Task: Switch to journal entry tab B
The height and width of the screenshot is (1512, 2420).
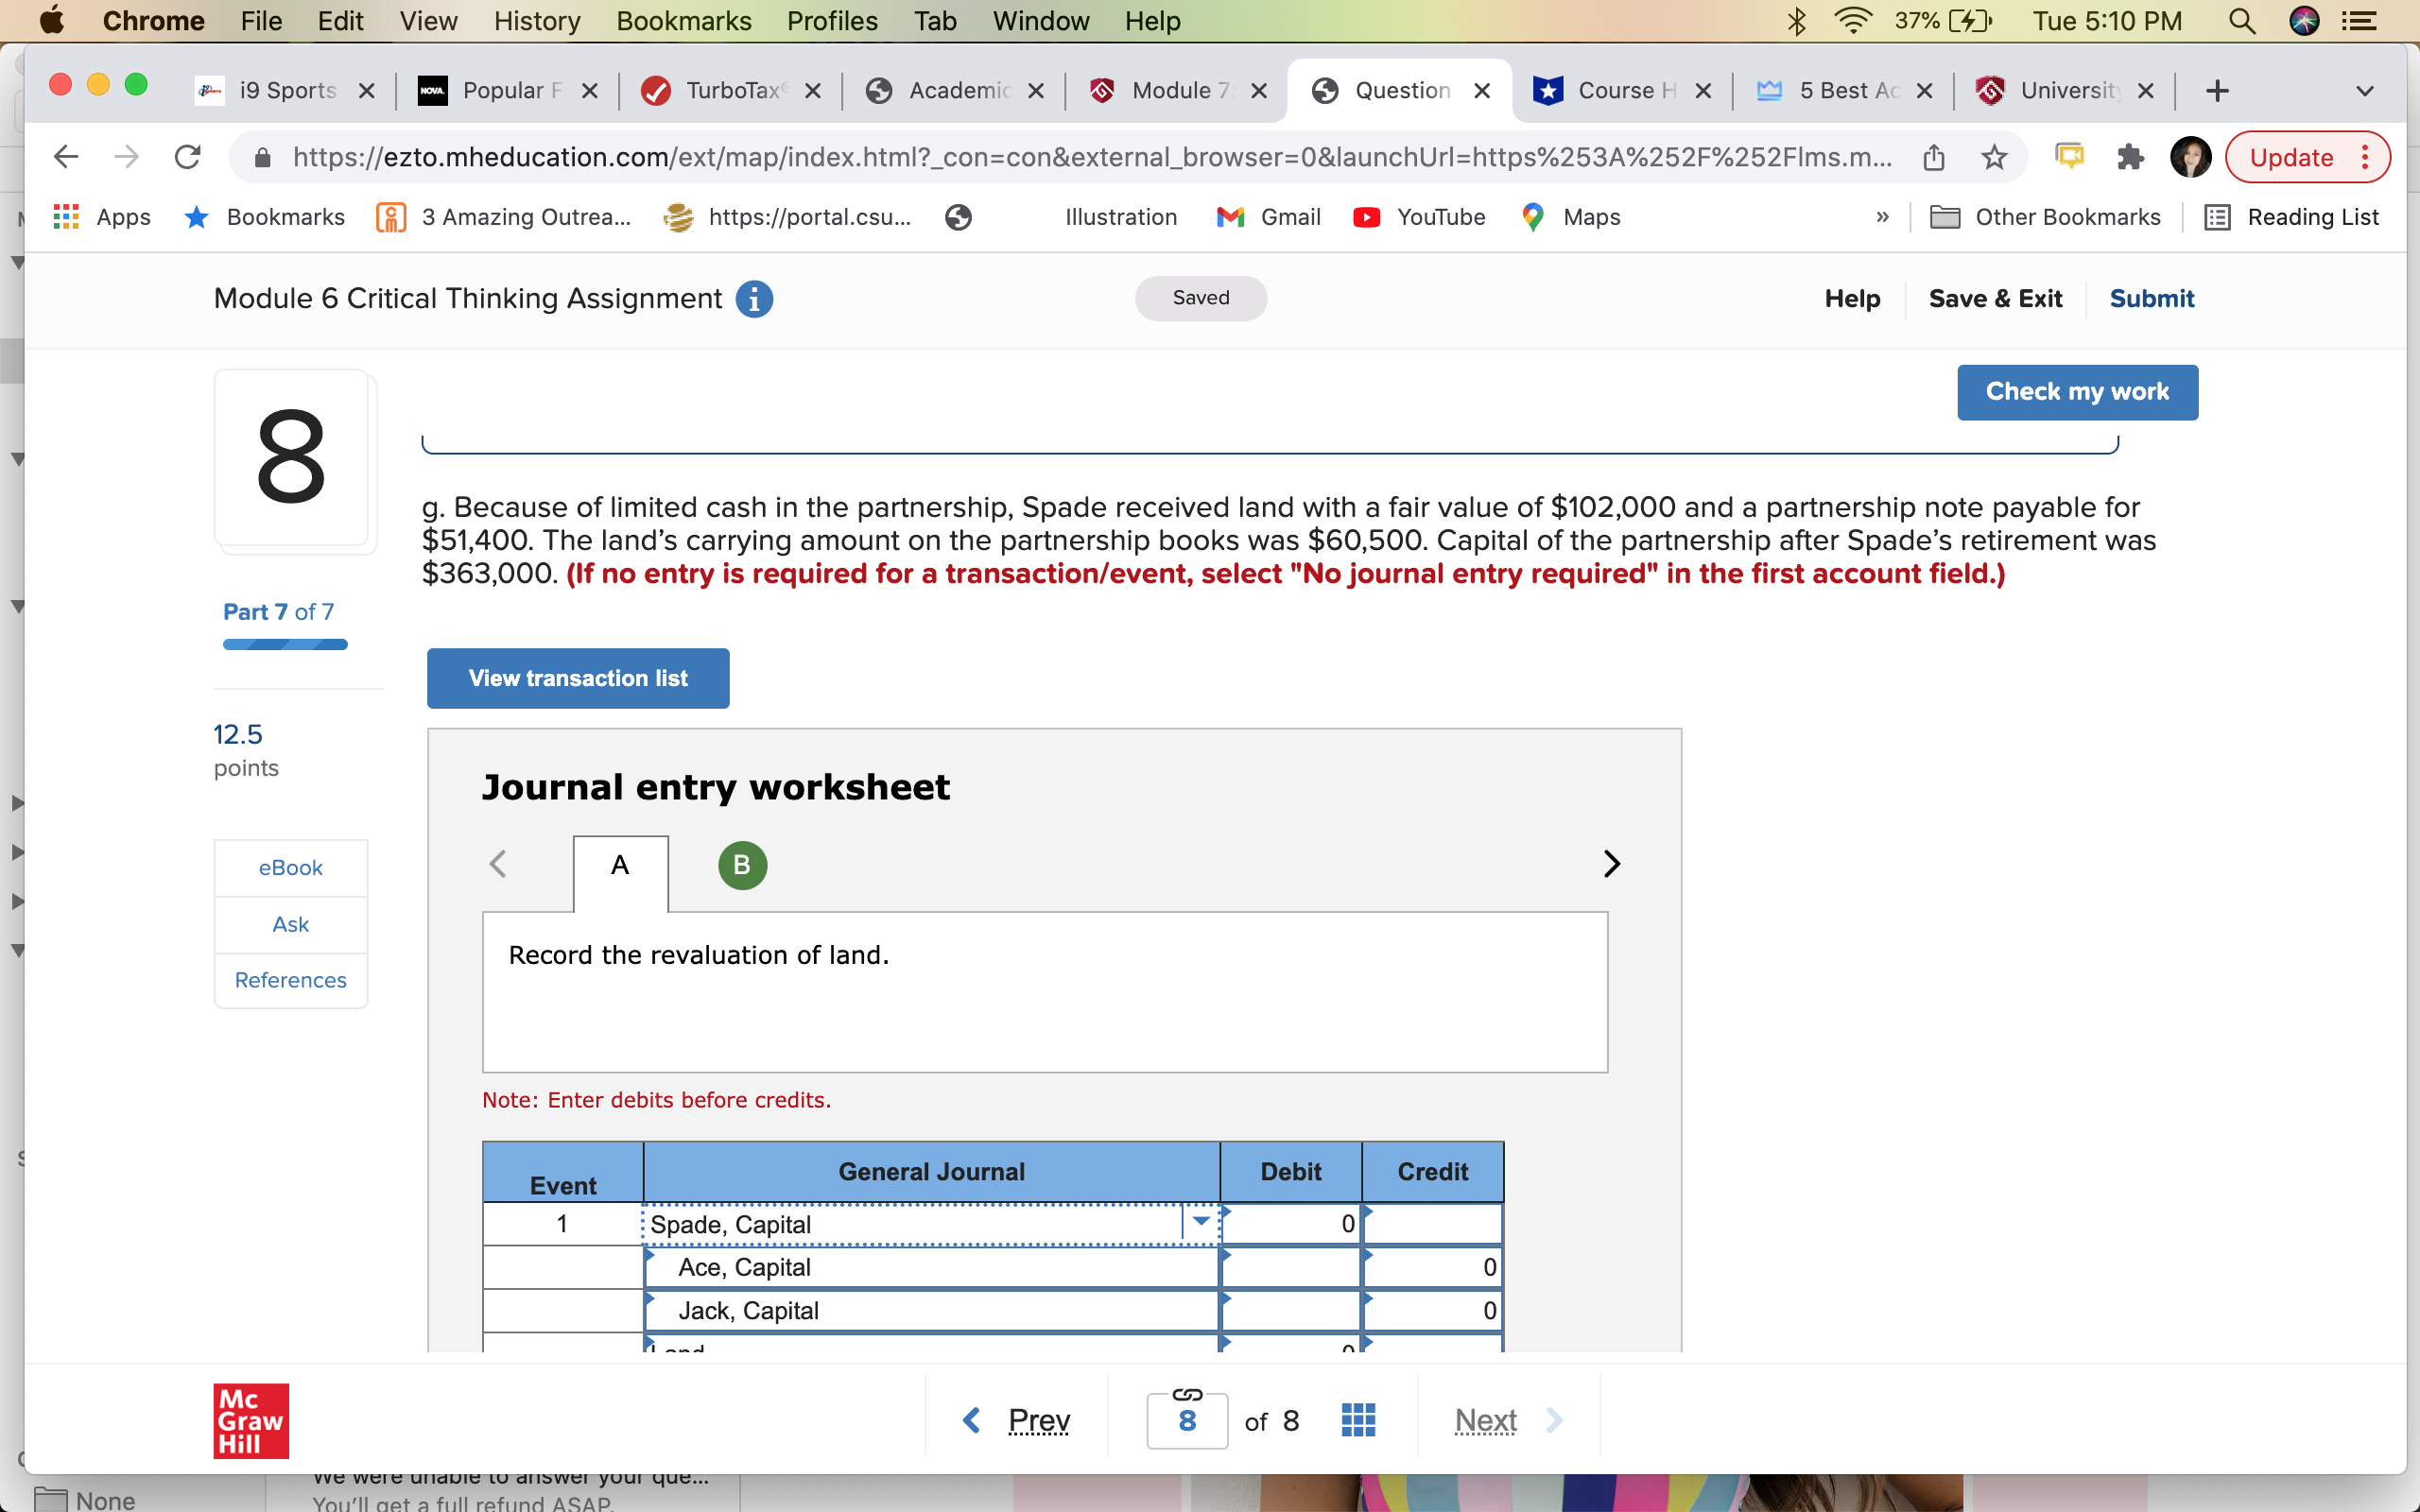Action: pos(742,865)
